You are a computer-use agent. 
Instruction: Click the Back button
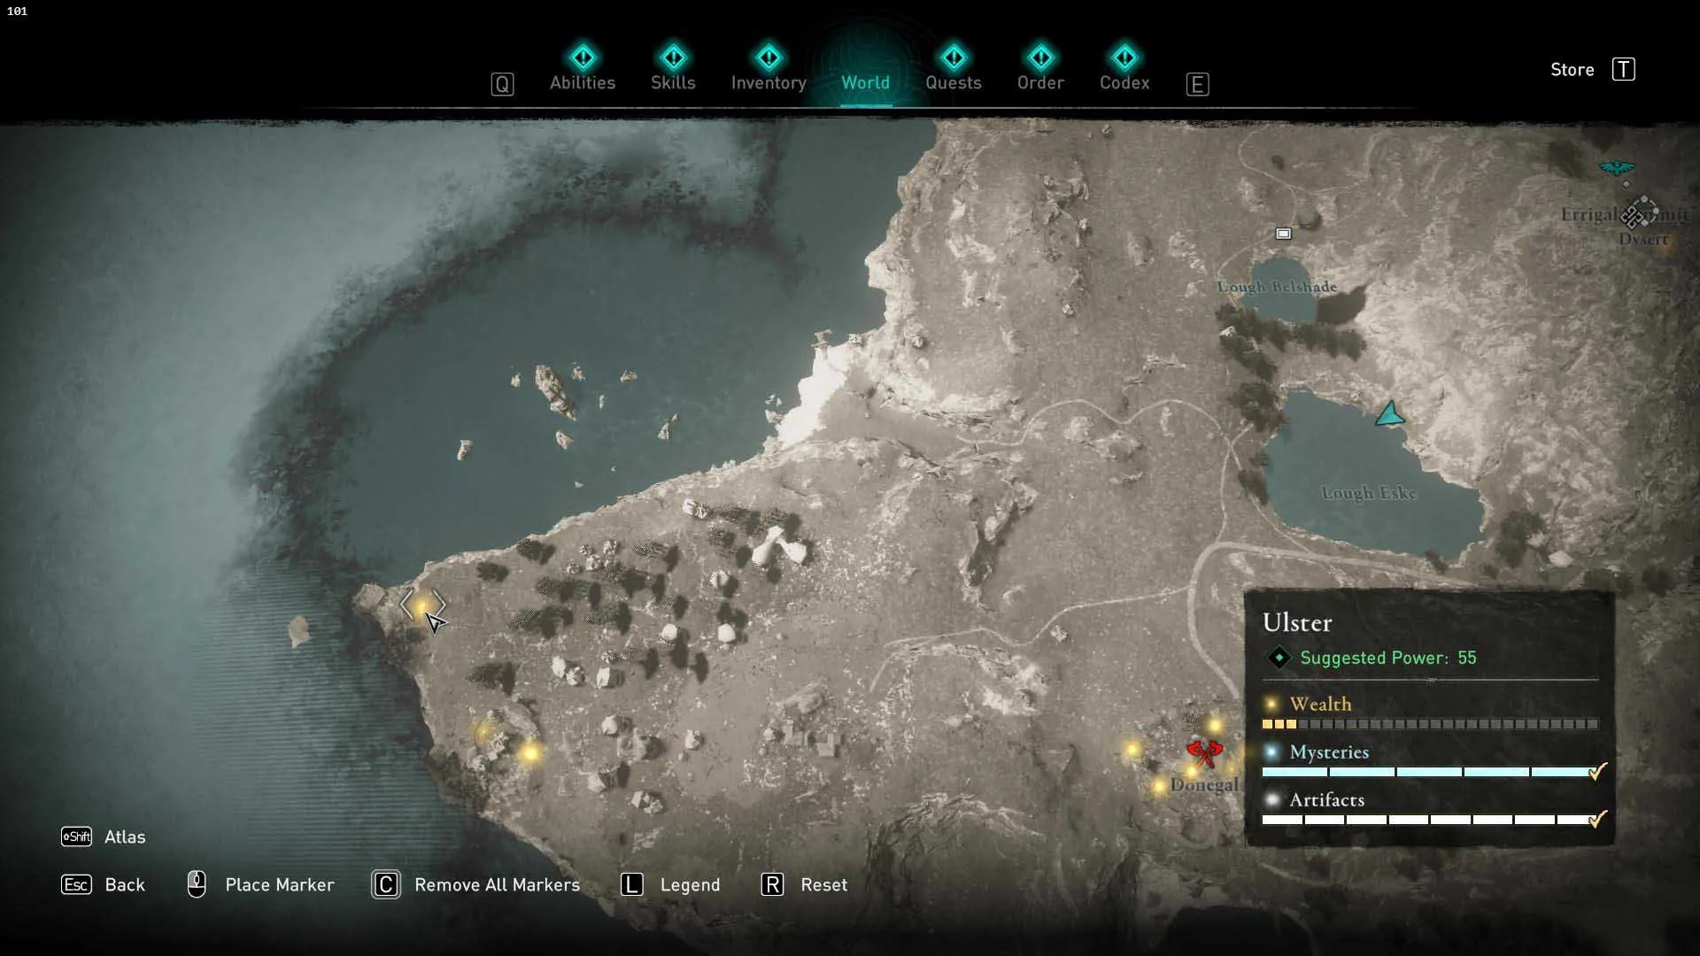click(x=103, y=884)
